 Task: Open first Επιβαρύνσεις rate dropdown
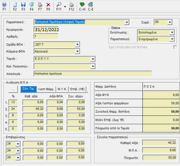pos(18,144)
